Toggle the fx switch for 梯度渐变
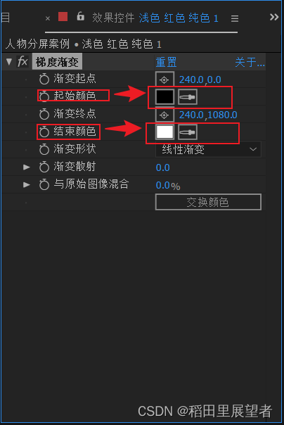Image resolution: width=284 pixels, height=425 pixels. coord(22,62)
